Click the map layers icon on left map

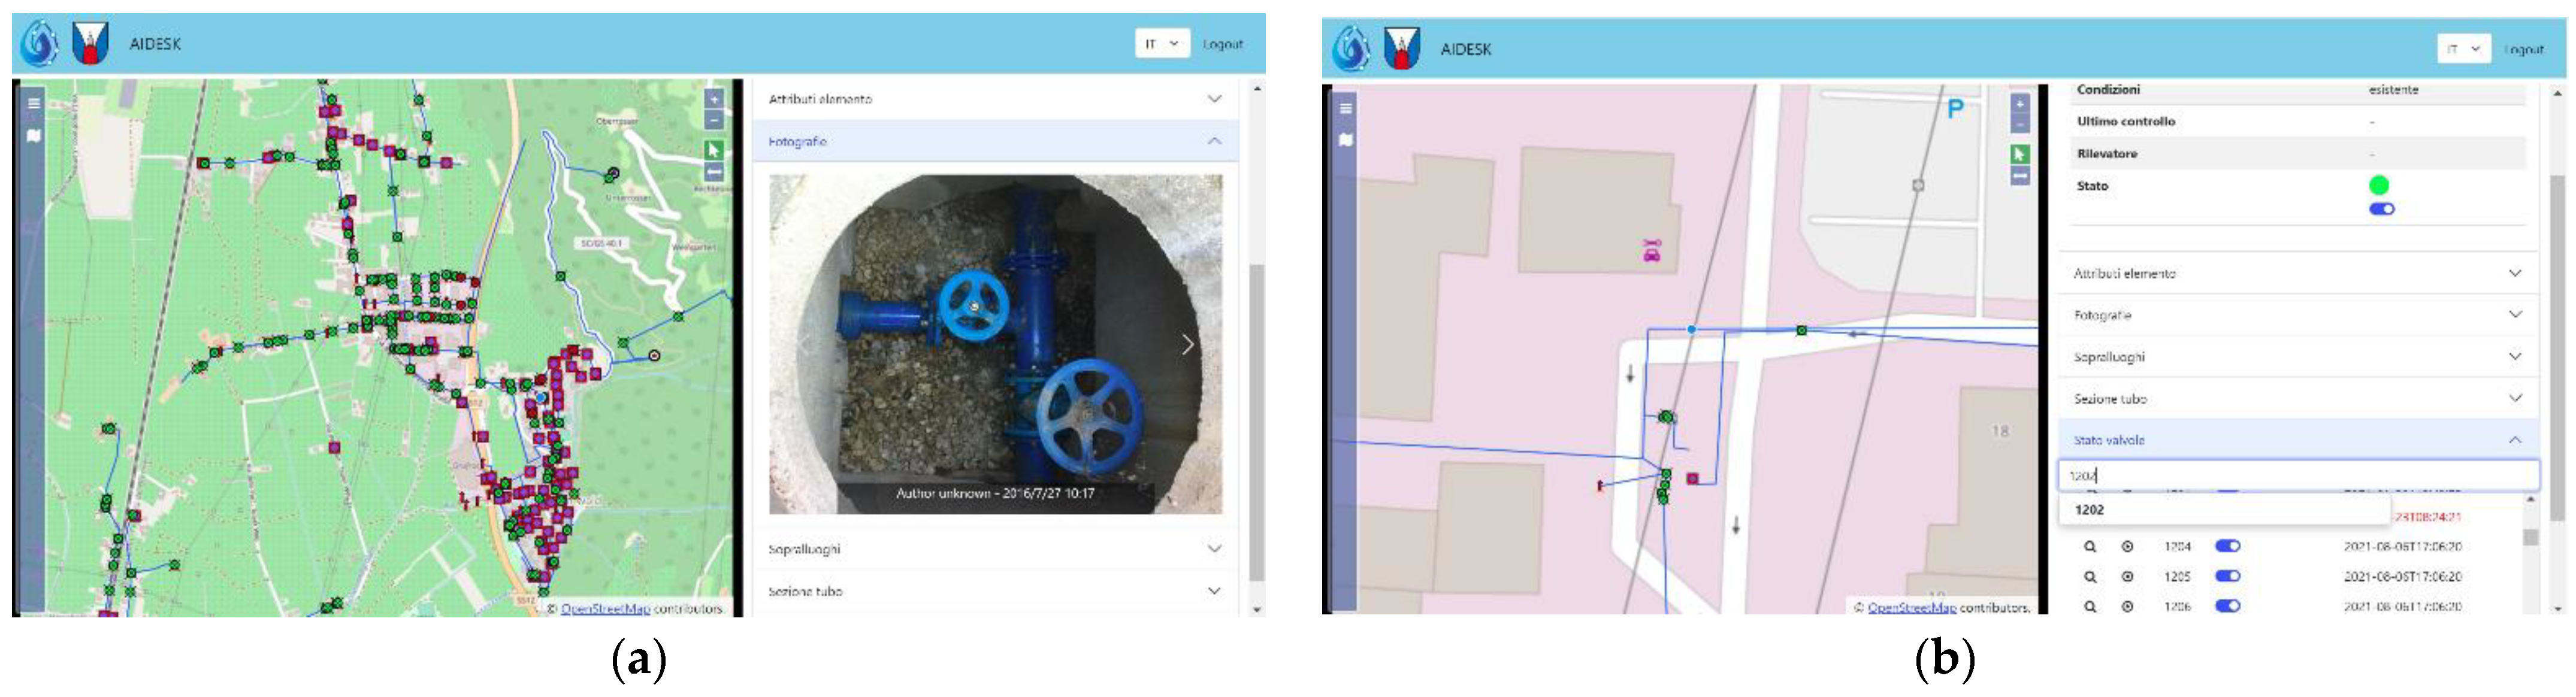point(34,136)
